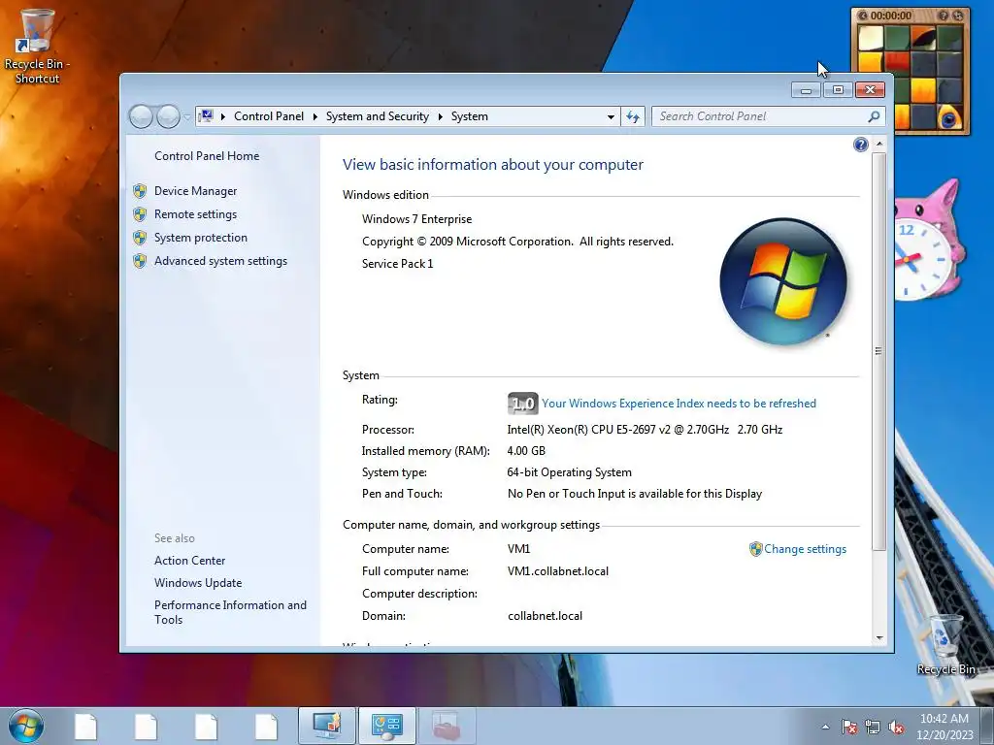Click the refresh button beside address bar

click(x=633, y=116)
